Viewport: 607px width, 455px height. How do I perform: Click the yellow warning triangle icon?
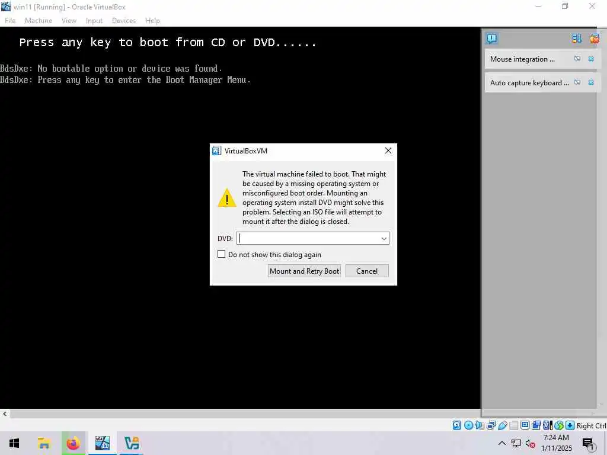click(227, 198)
